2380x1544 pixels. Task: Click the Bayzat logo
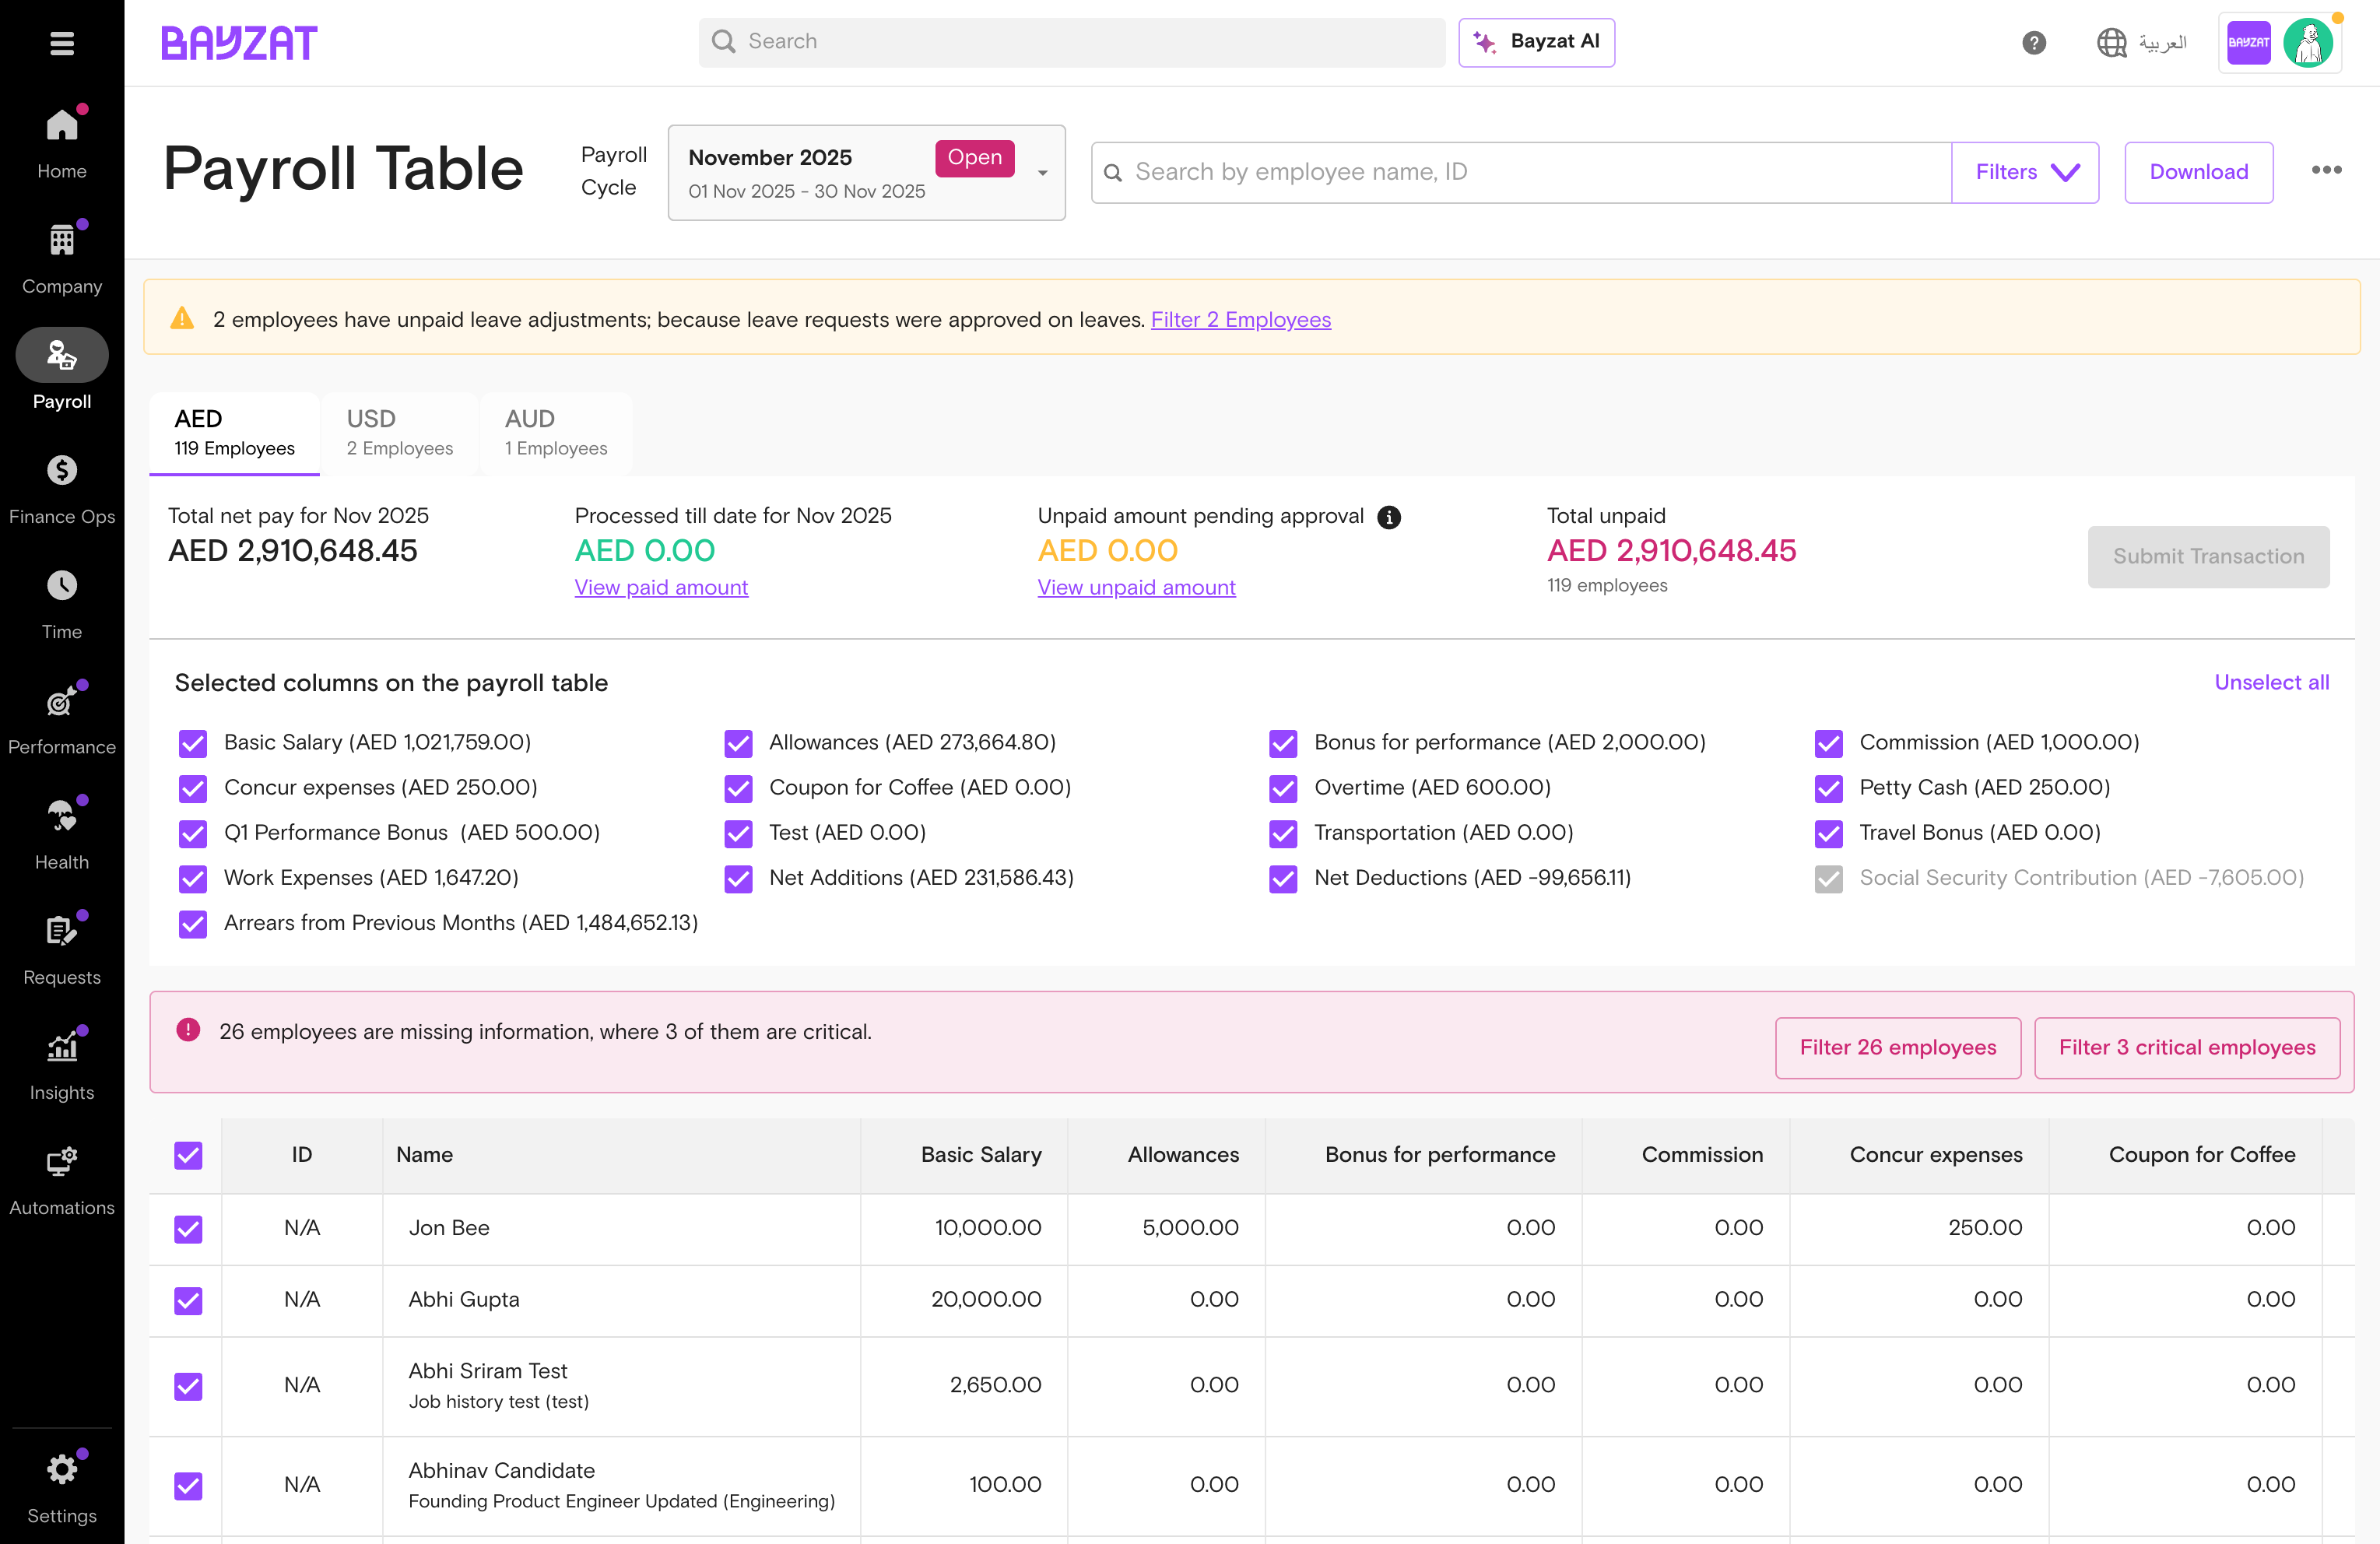pos(239,43)
